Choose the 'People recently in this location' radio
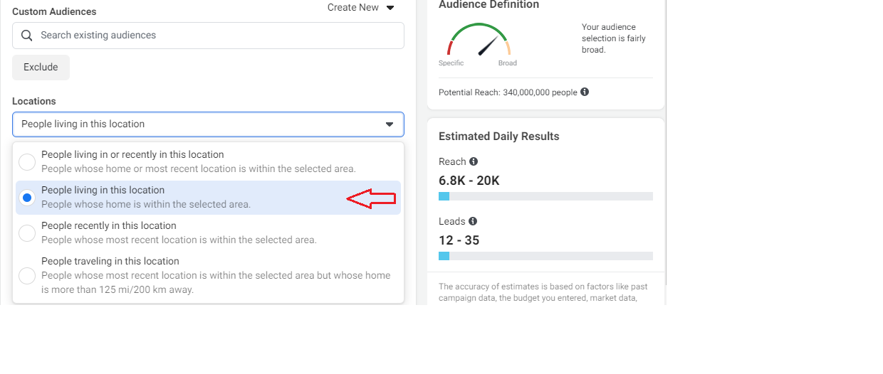Viewport: 883px width, 374px height. [27, 233]
